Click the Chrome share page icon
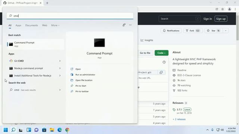This screenshot has height=134, width=239. 217,9
